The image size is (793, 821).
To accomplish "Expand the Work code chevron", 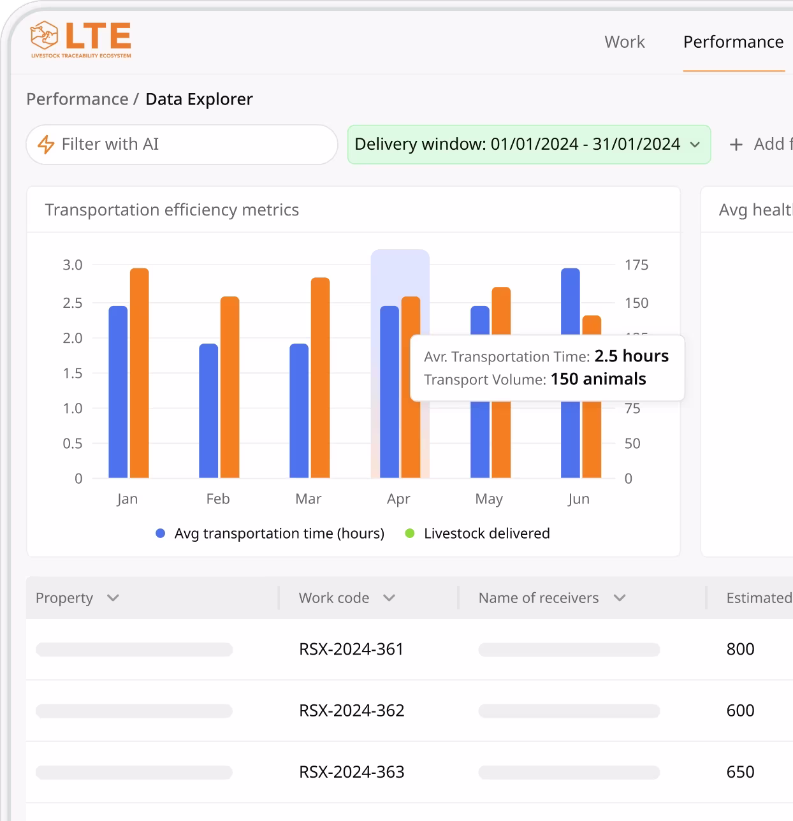I will (x=389, y=598).
